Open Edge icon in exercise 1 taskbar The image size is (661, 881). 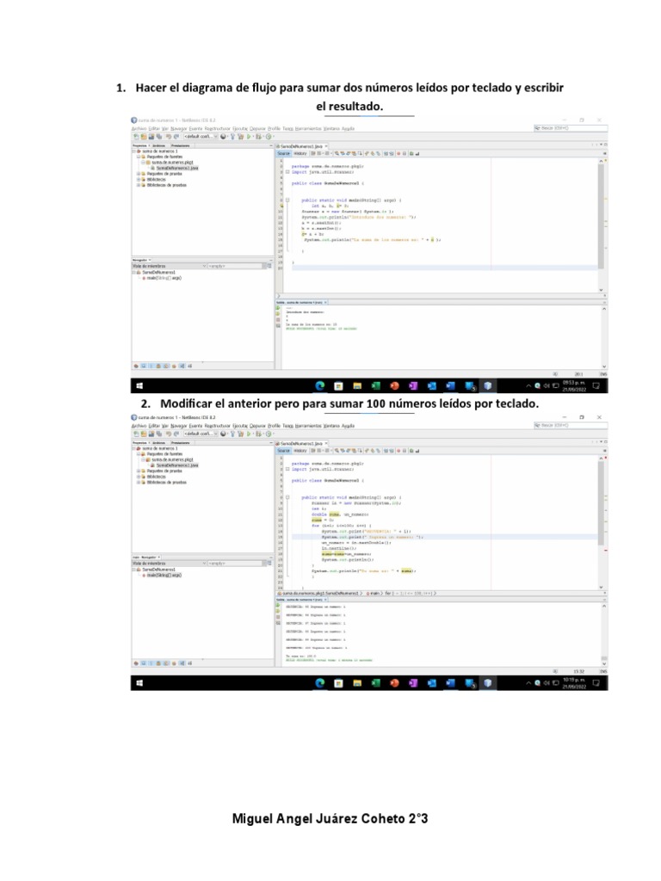point(320,385)
